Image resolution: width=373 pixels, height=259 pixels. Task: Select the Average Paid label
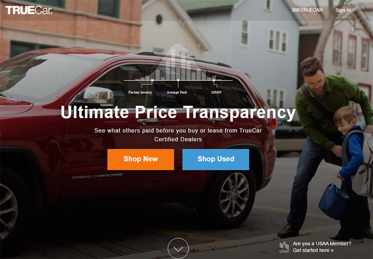pos(177,92)
